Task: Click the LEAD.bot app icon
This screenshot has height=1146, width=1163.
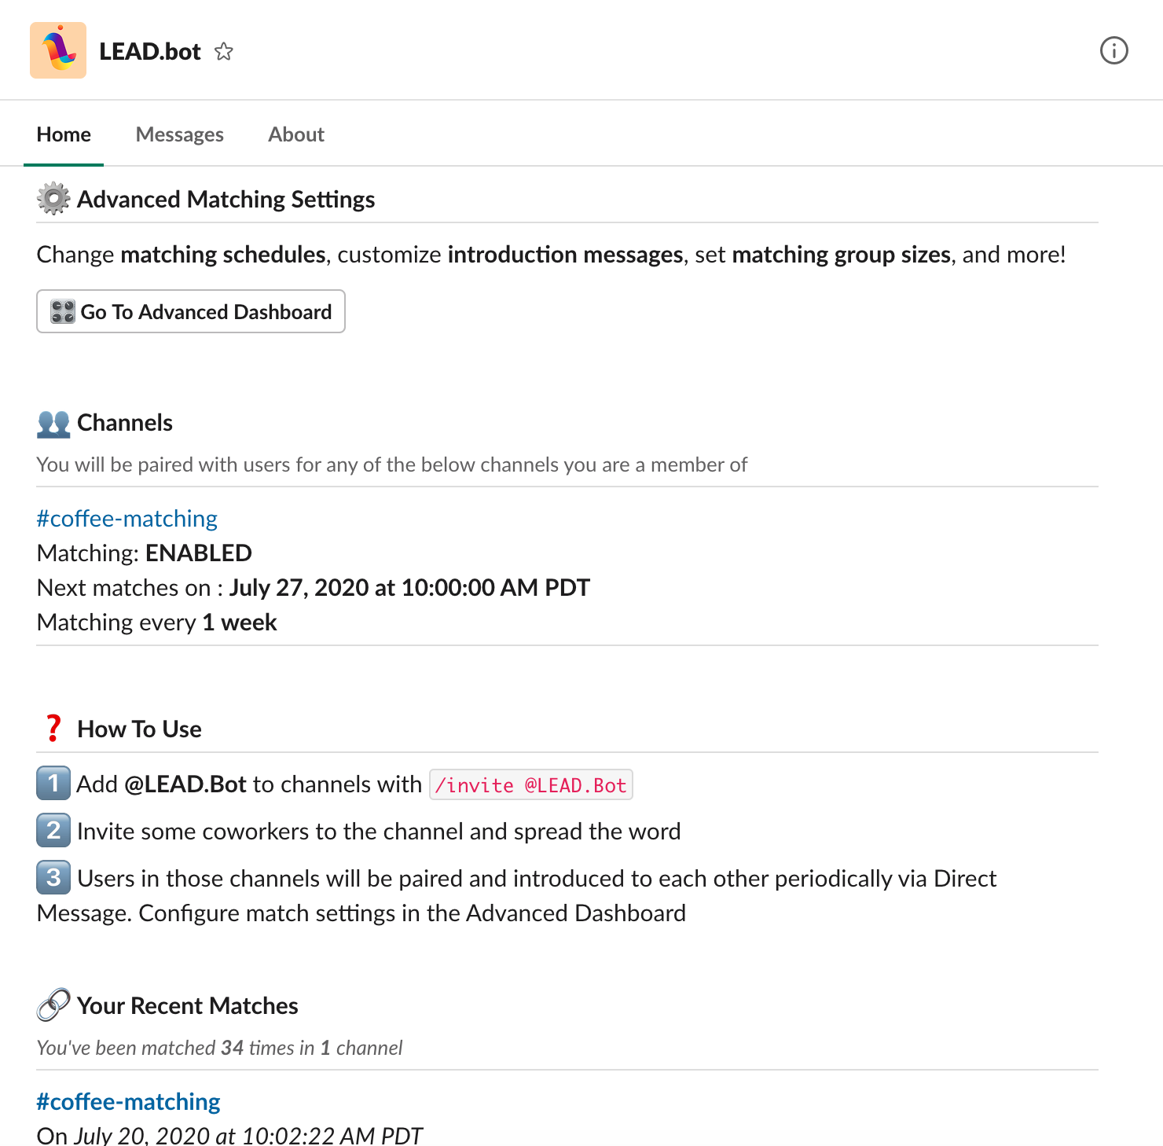Action: tap(58, 50)
